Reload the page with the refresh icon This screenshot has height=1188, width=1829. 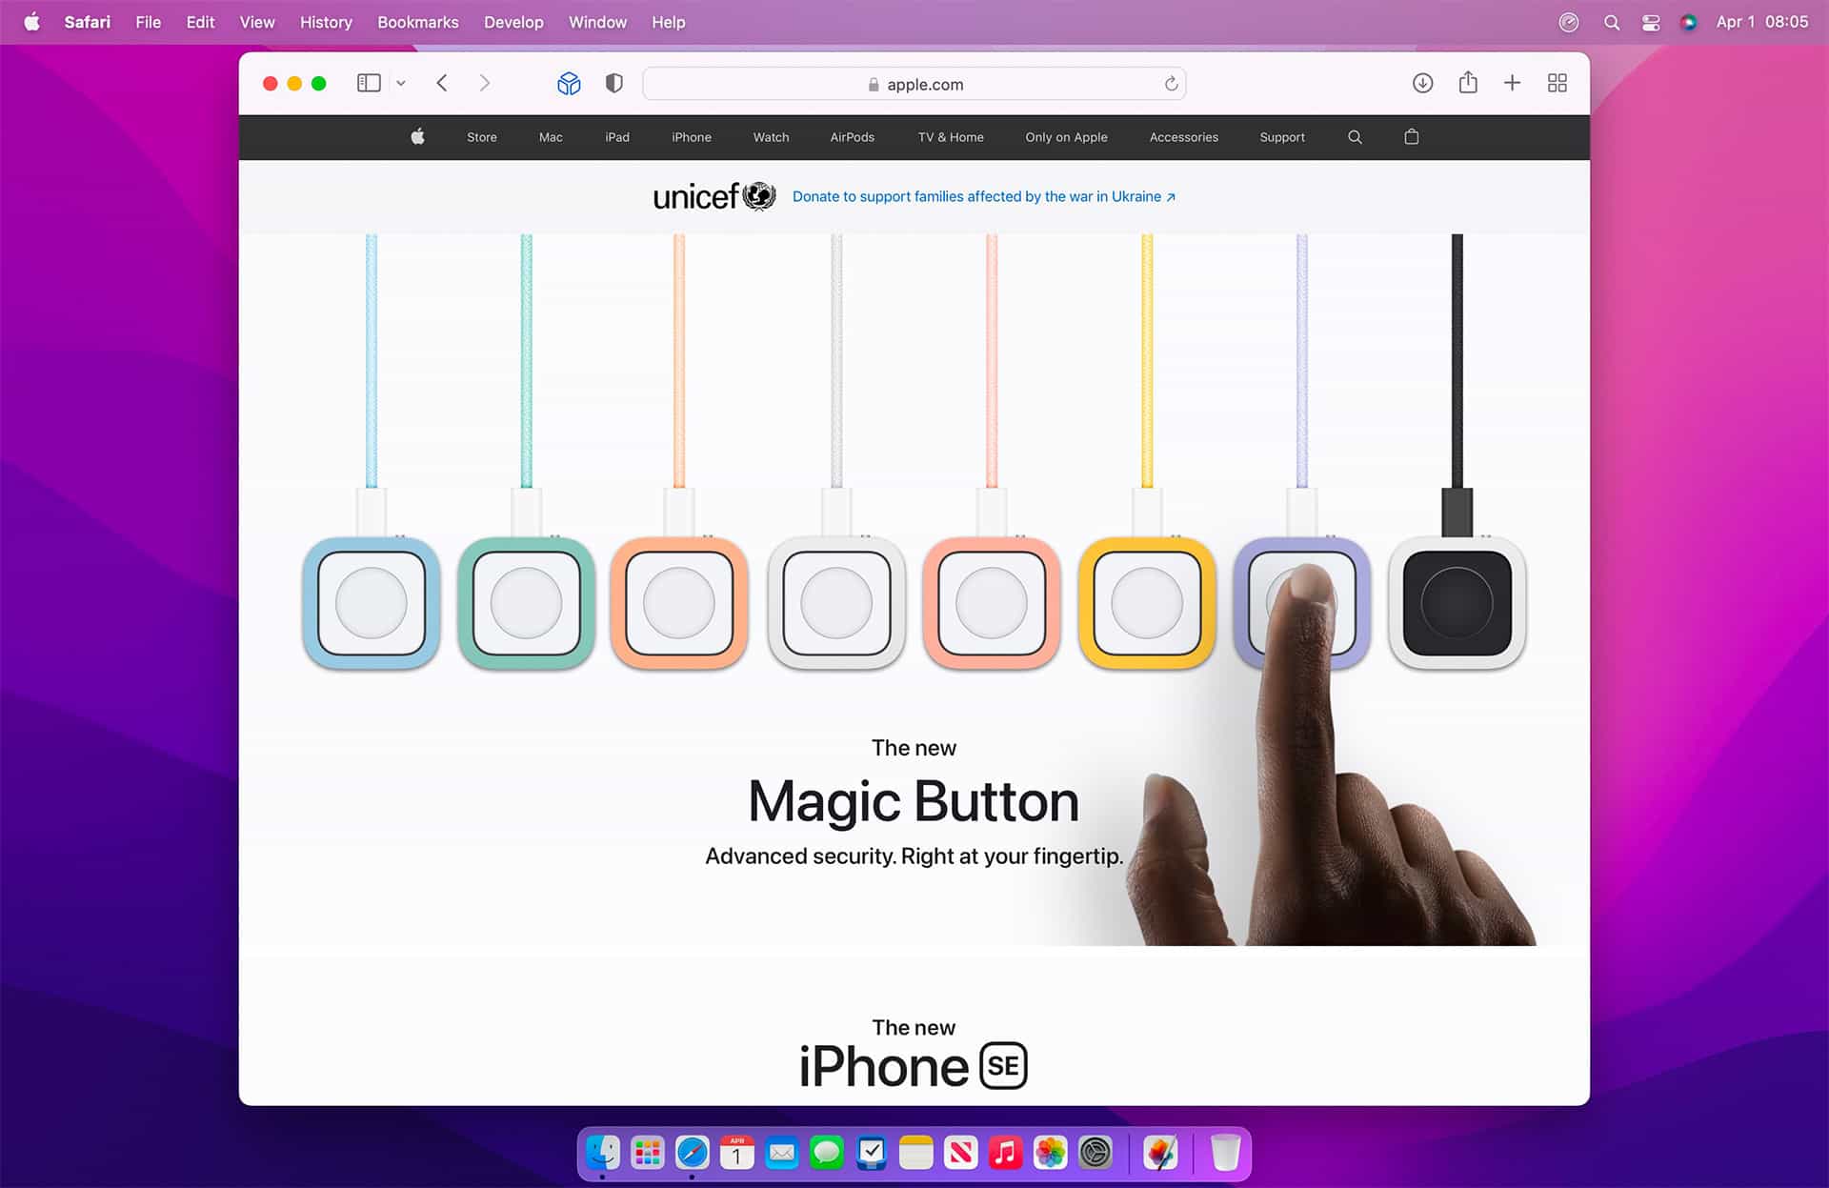1171,84
